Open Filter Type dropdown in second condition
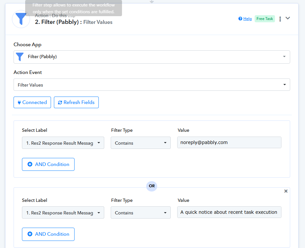Screen dimensions: 305x248 tap(141, 212)
